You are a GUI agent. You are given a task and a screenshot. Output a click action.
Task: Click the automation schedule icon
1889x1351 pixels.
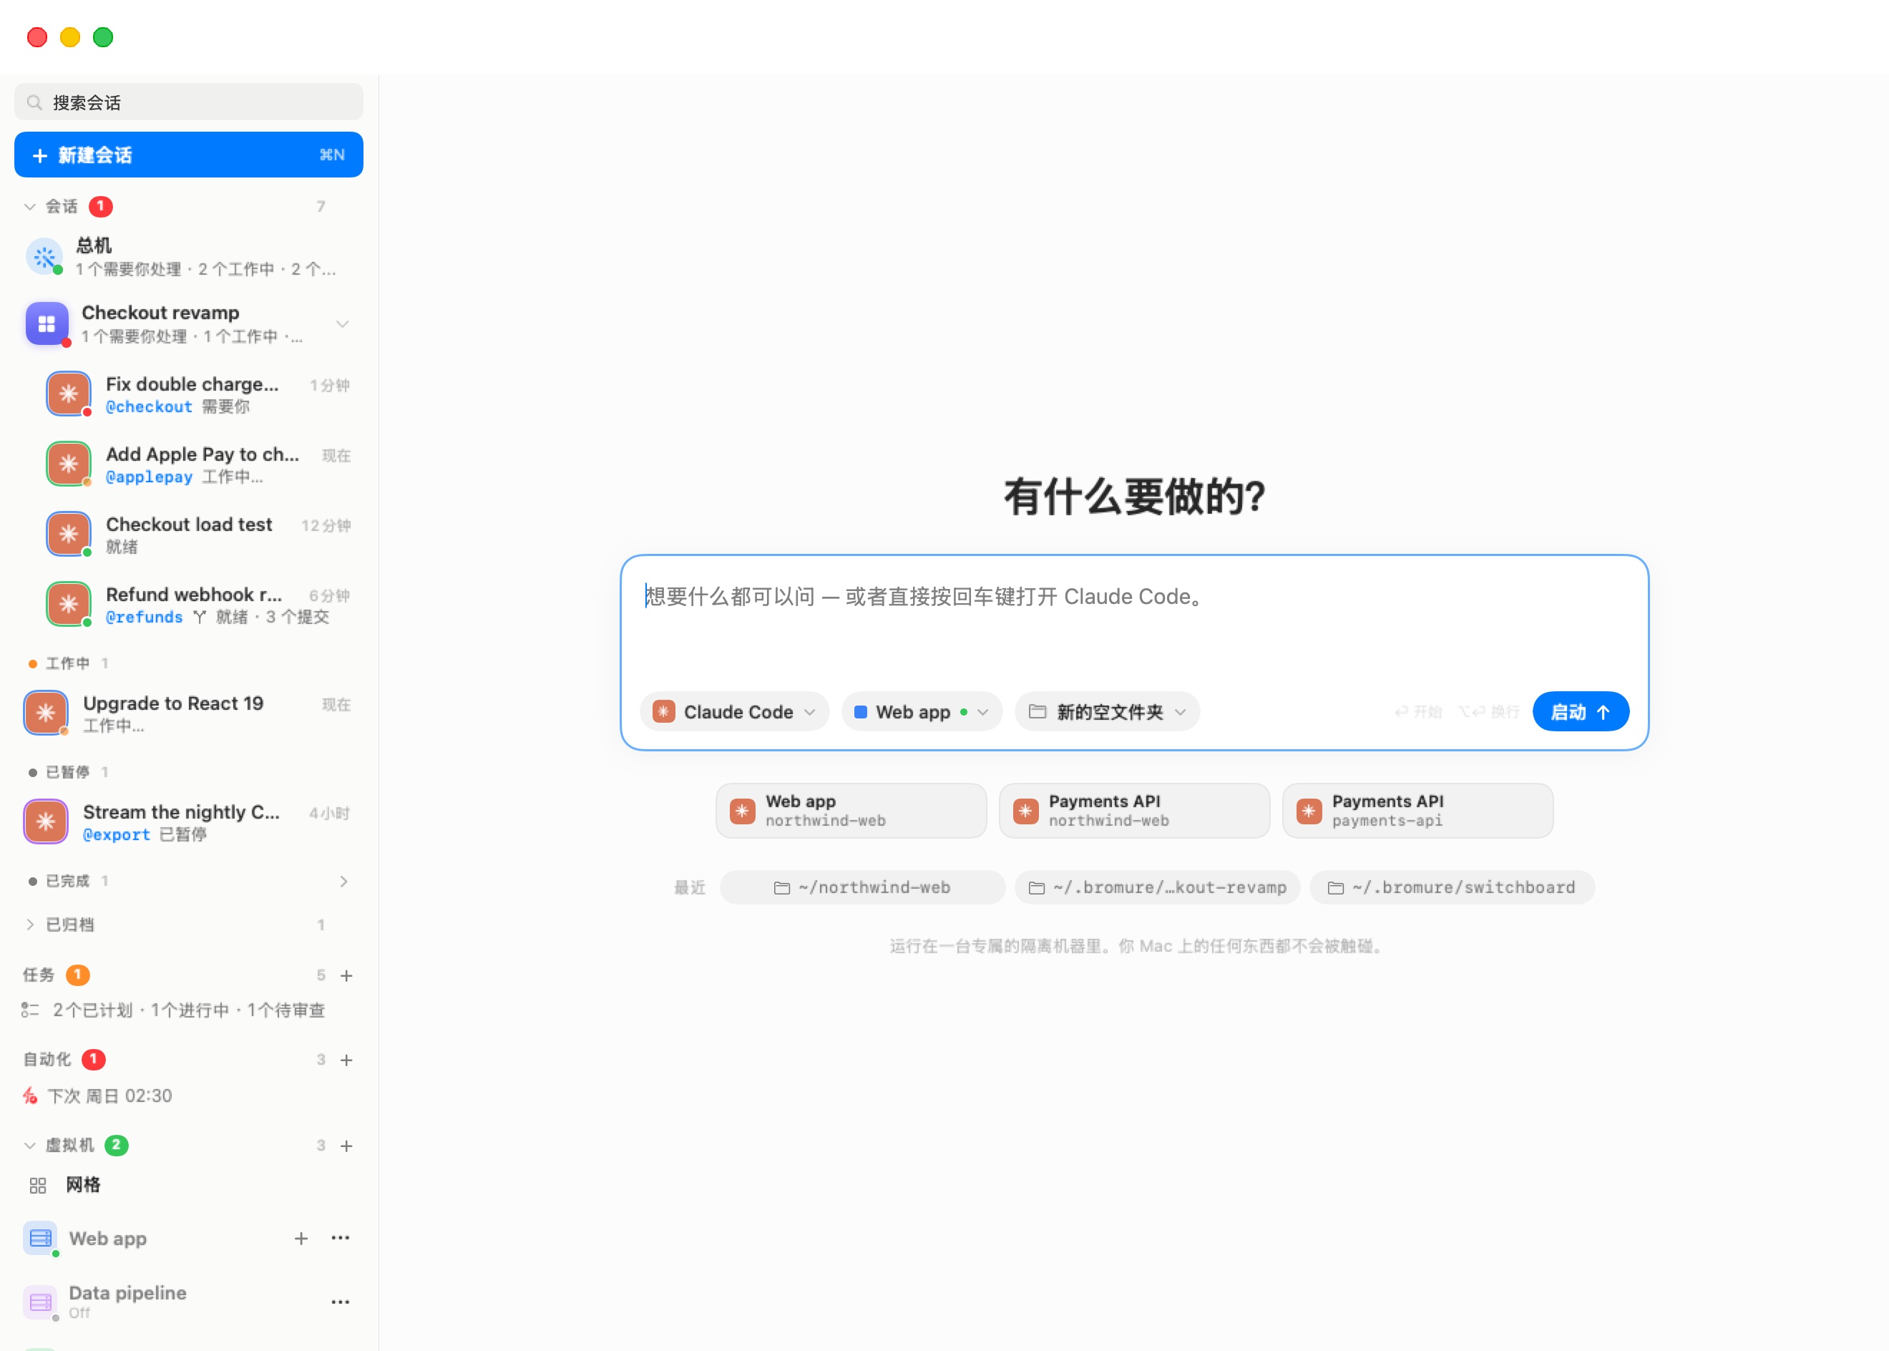(x=30, y=1096)
